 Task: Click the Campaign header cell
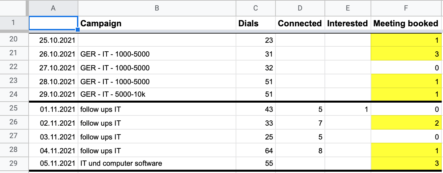click(x=157, y=23)
